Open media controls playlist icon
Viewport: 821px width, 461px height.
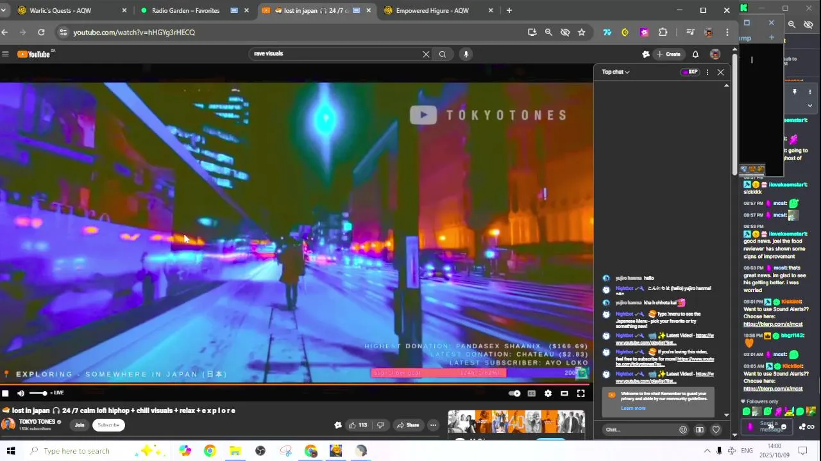(690, 32)
